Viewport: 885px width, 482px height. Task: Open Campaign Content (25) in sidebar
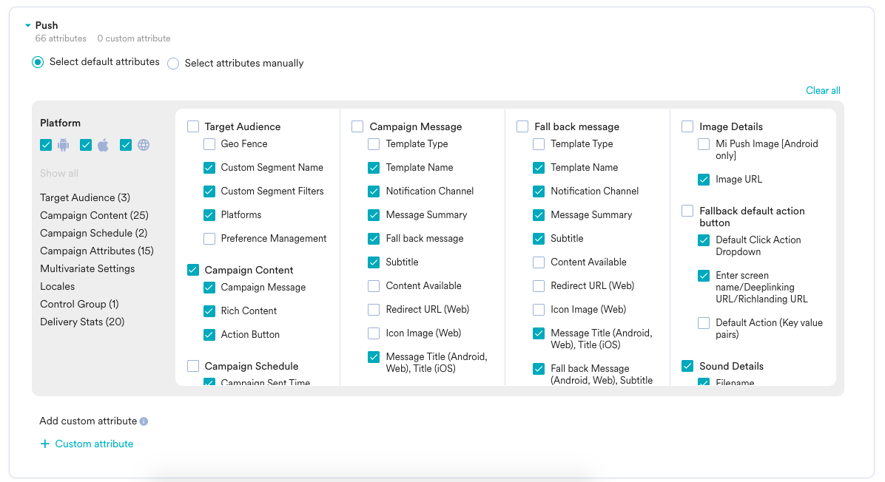[x=94, y=215]
